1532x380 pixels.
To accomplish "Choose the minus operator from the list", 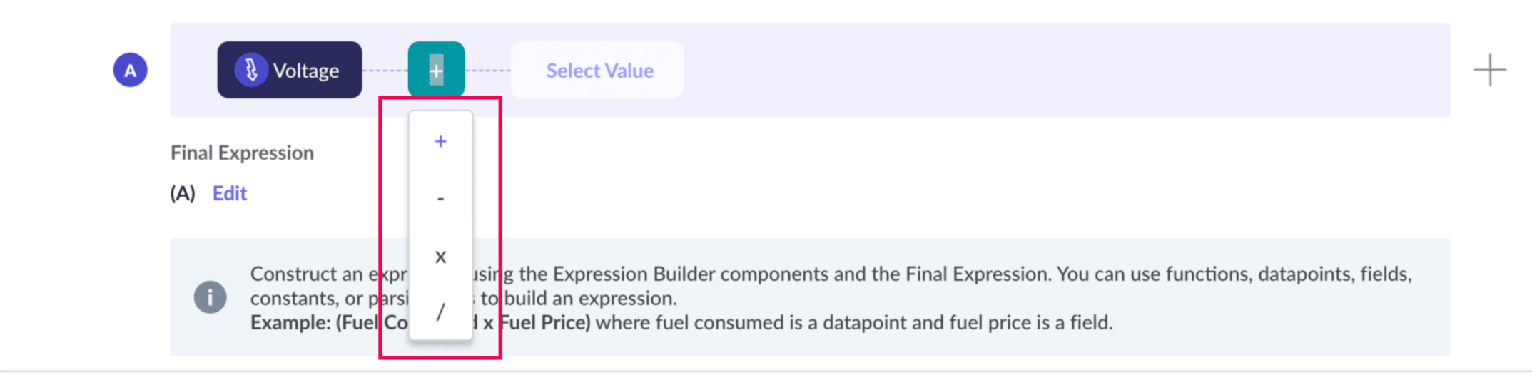I will tap(440, 198).
